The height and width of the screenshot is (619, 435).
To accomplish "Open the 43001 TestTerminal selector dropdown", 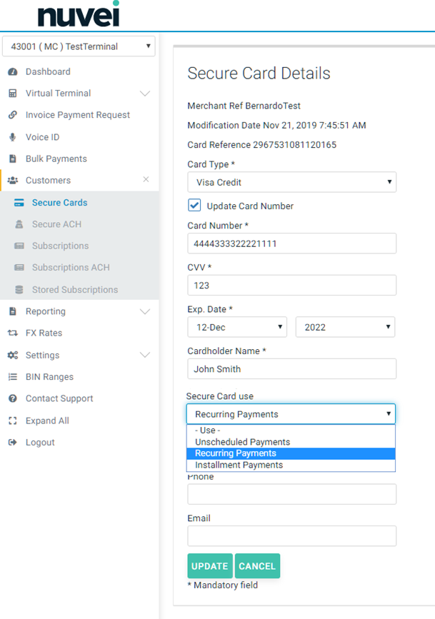I will point(79,46).
